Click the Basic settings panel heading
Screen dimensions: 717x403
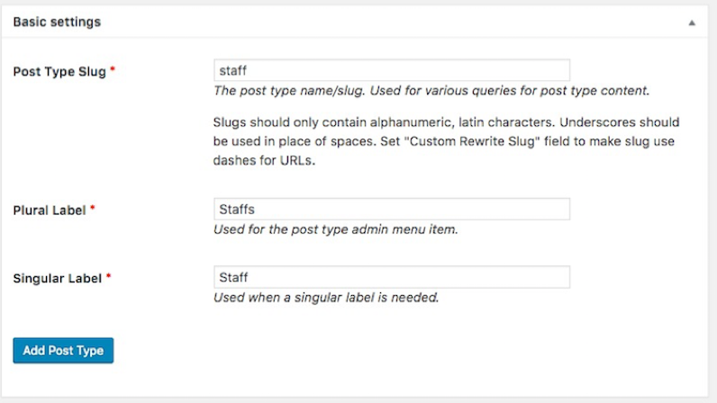click(57, 22)
